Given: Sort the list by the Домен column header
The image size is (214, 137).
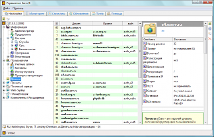Looking at the screenshot, I should pyautogui.click(x=76, y=23).
